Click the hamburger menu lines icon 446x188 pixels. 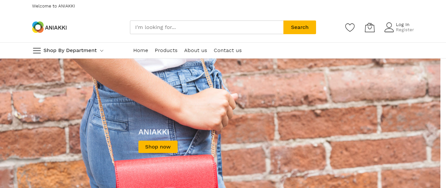pos(37,50)
